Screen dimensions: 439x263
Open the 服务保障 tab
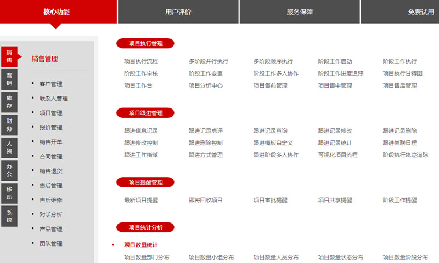click(300, 12)
